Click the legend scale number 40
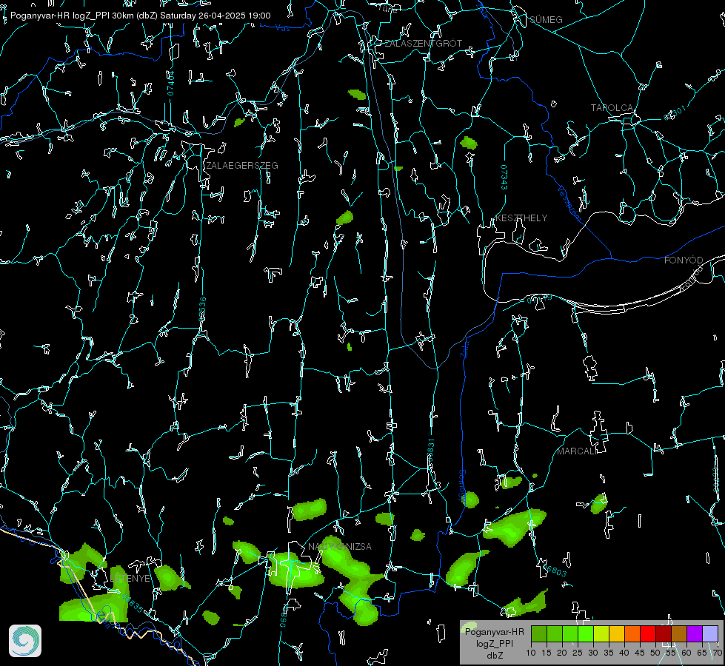 coord(624,653)
